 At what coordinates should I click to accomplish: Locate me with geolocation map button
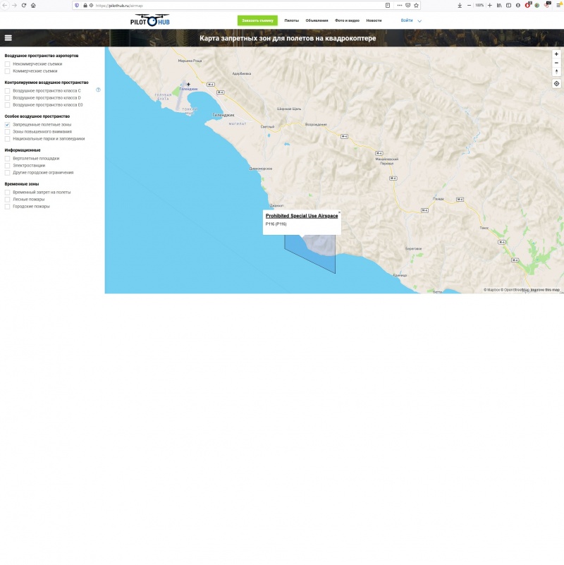[x=556, y=84]
